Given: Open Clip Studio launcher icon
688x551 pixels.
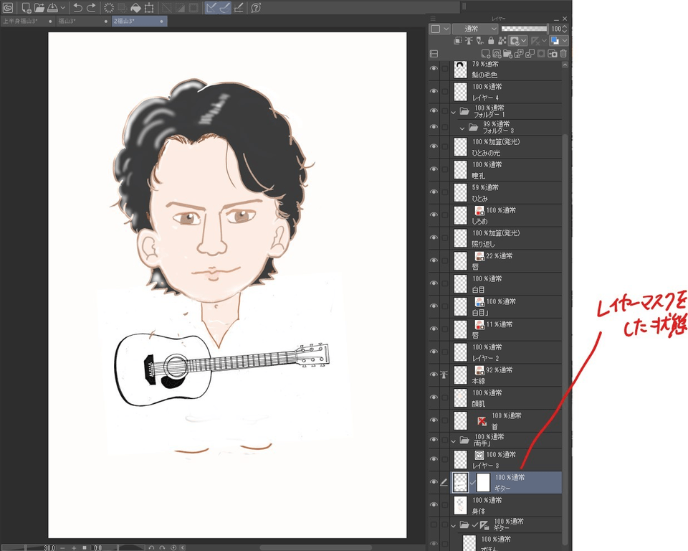Looking at the screenshot, I should pyautogui.click(x=7, y=7).
